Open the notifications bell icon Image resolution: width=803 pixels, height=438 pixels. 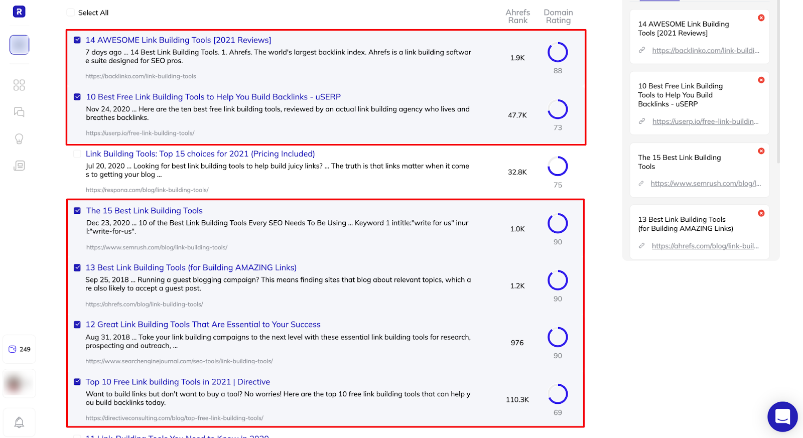coord(19,422)
